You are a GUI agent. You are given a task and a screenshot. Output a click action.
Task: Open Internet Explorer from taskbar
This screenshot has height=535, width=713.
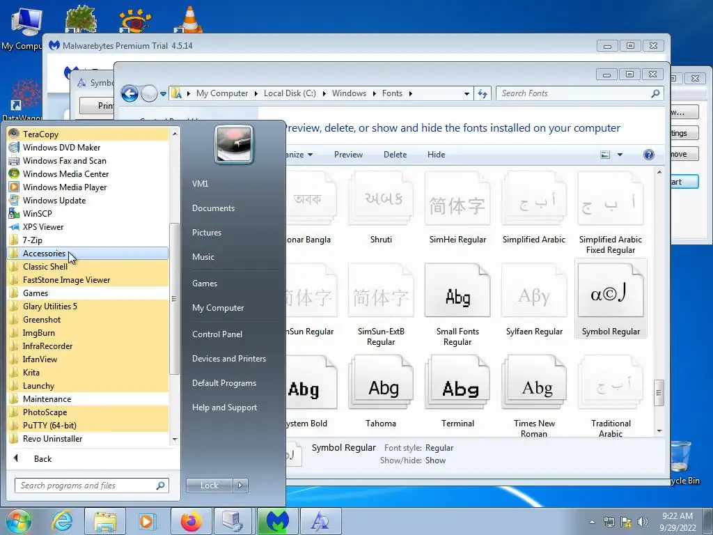(x=62, y=521)
